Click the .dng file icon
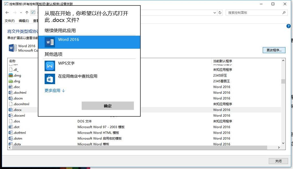 [11, 81]
